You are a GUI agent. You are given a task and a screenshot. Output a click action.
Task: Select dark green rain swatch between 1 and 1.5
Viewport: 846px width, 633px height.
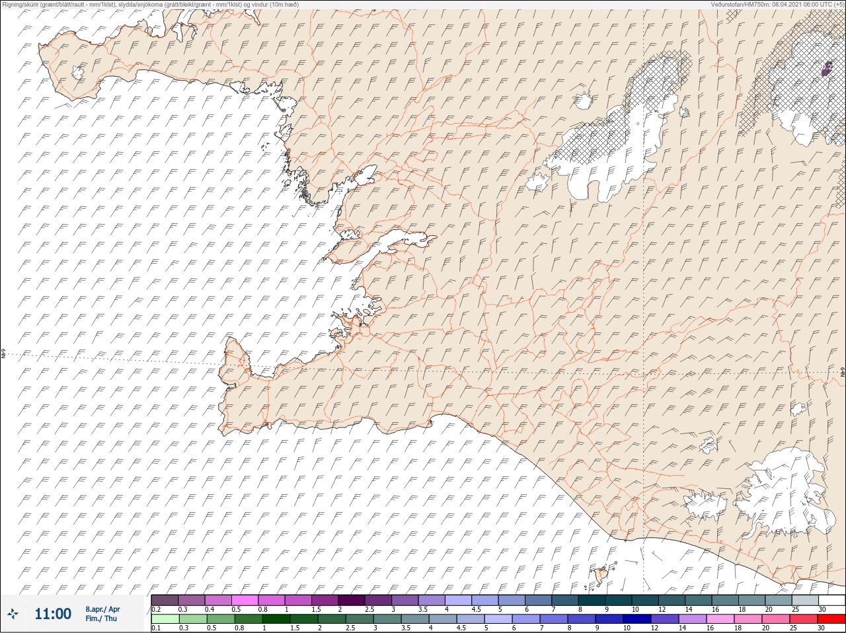[275, 619]
